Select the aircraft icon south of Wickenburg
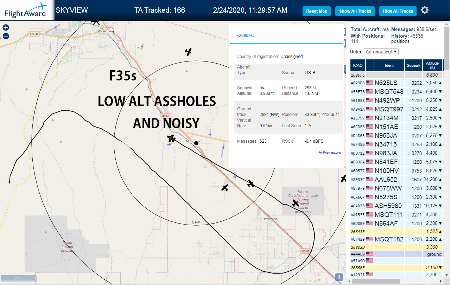Image resolution: width=450 pixels, height=285 pixels. (189, 52)
